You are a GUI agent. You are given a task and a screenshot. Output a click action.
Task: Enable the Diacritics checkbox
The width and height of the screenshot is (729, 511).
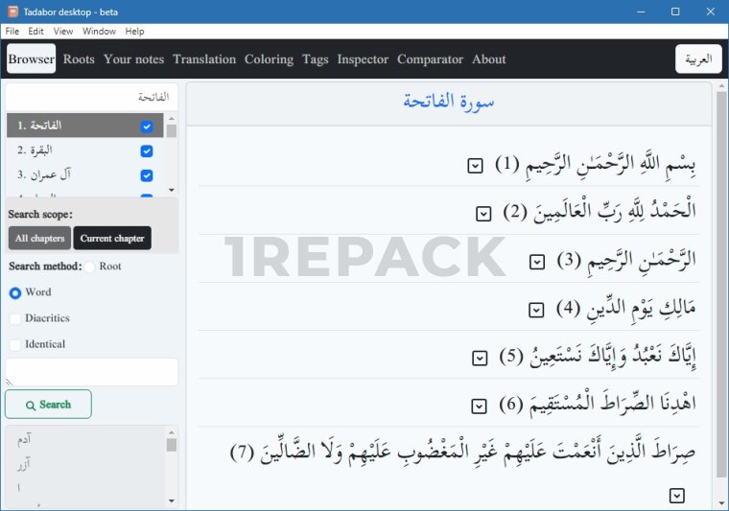pos(15,318)
